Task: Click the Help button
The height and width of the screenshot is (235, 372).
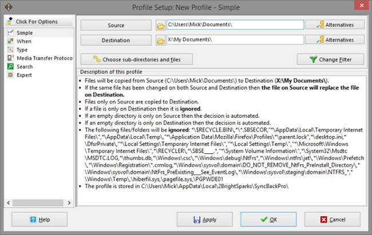Action: pyautogui.click(x=39, y=220)
